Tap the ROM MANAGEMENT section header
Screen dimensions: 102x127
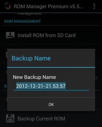click(22, 21)
